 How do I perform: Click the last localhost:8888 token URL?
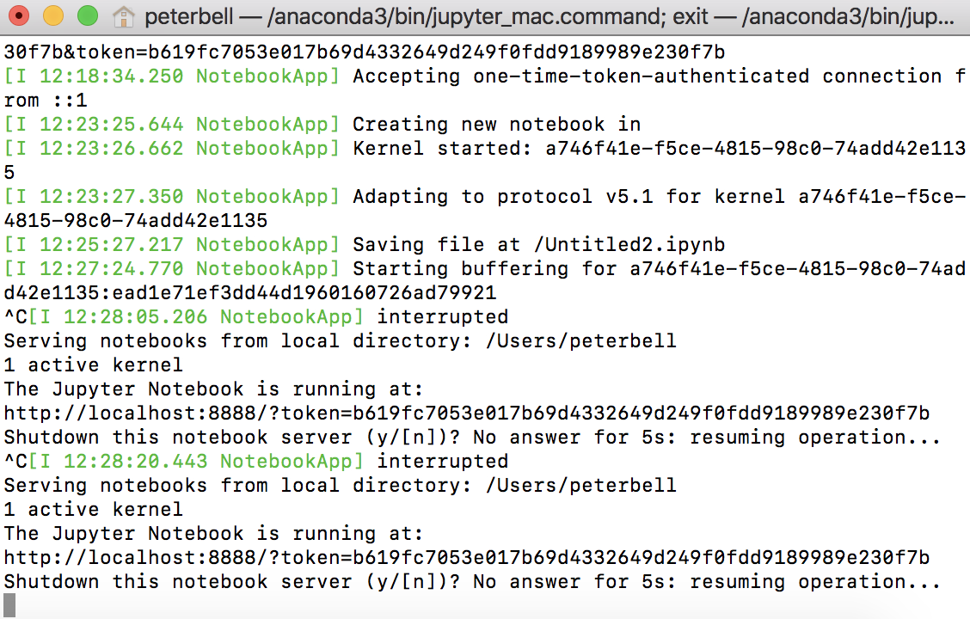[x=466, y=558]
